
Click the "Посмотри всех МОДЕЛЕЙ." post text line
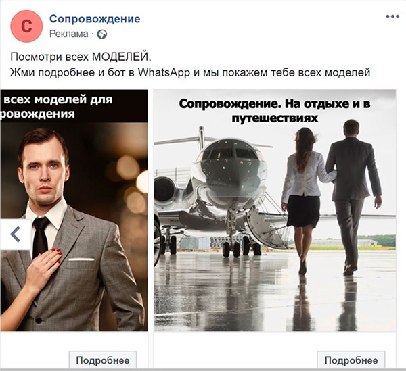(x=81, y=57)
